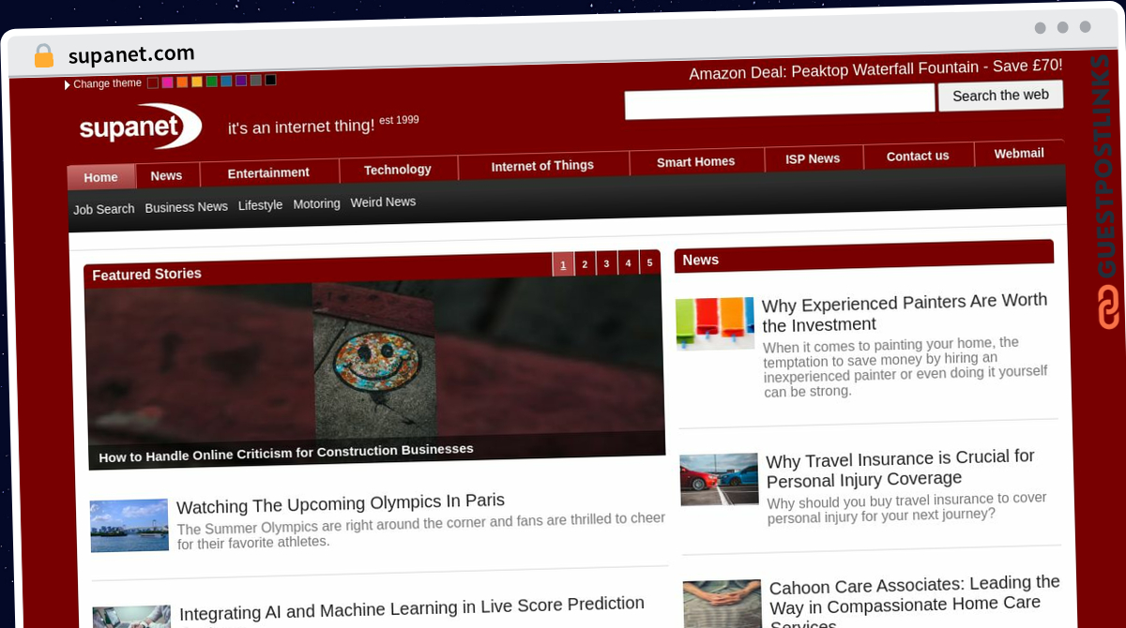The width and height of the screenshot is (1126, 628).
Task: Click the News section heading
Action: click(x=701, y=260)
